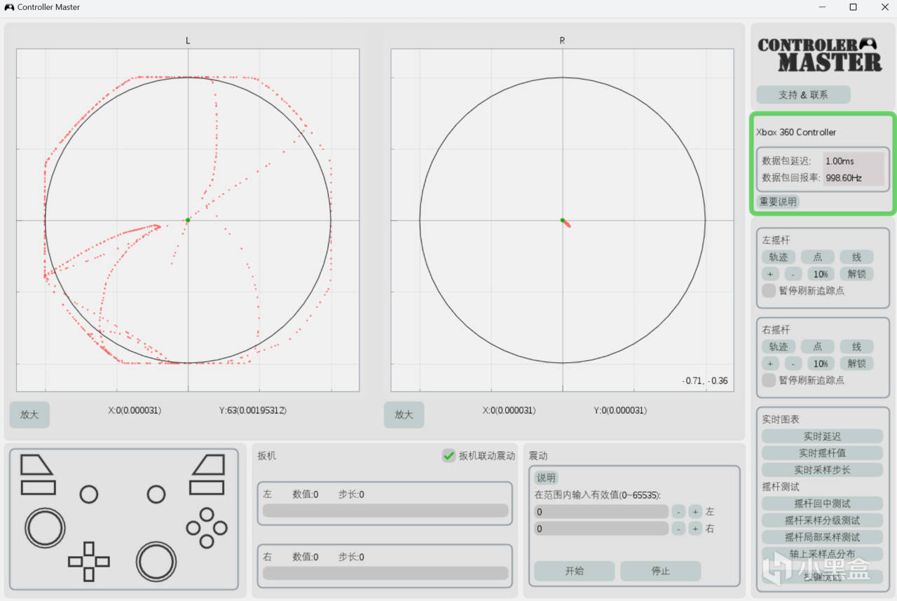Start the 摇杆回中测试
Image resolution: width=897 pixels, height=601 pixels.
(822, 504)
